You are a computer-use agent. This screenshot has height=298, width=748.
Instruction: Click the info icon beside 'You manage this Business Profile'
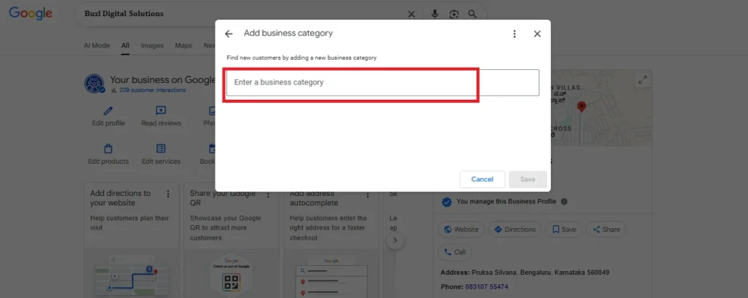[565, 201]
